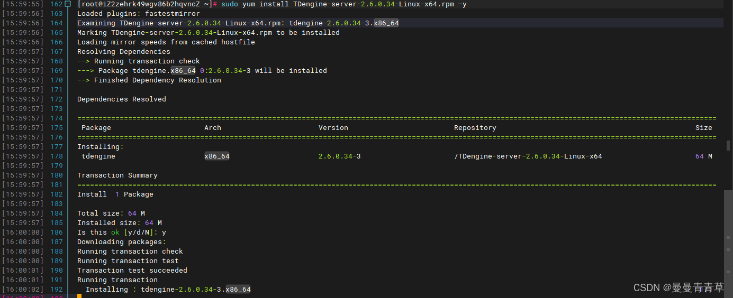Click line number 173 in the gutter
Image resolution: width=733 pixels, height=298 pixels.
(x=57, y=109)
